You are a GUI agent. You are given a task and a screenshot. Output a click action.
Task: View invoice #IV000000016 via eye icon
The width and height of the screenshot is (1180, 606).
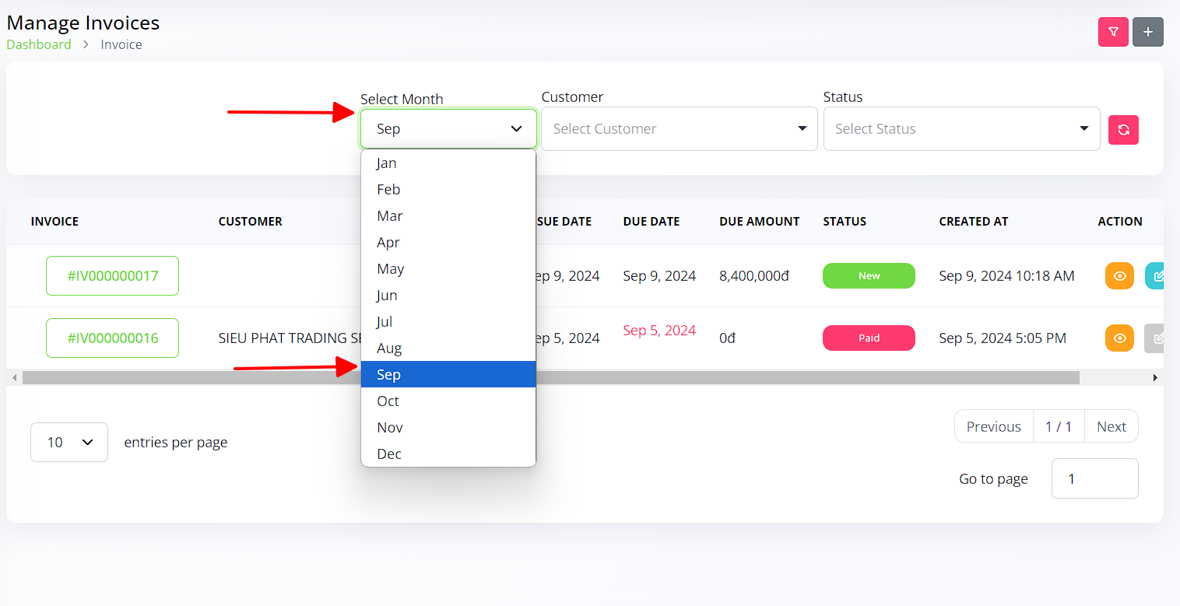1119,338
